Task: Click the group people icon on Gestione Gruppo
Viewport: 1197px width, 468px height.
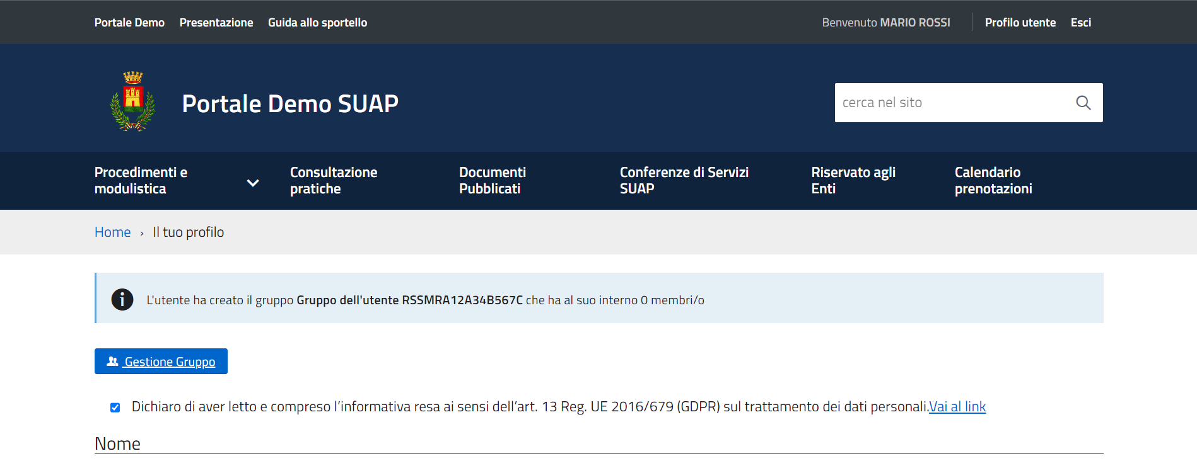Action: tap(113, 362)
